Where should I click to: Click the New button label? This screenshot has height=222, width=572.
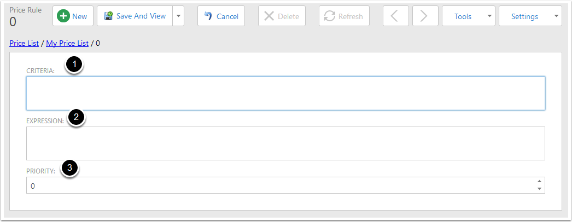click(x=79, y=16)
